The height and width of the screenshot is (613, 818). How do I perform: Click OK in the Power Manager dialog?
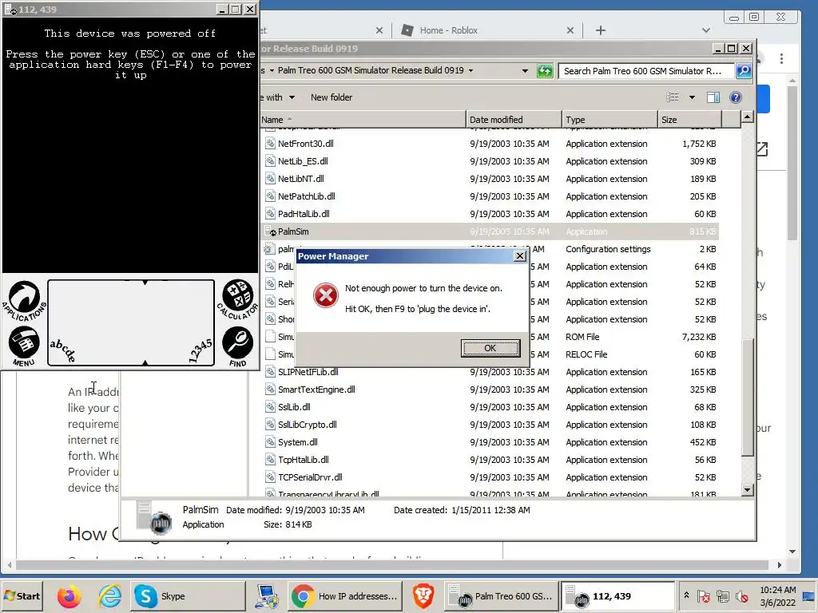pos(490,348)
